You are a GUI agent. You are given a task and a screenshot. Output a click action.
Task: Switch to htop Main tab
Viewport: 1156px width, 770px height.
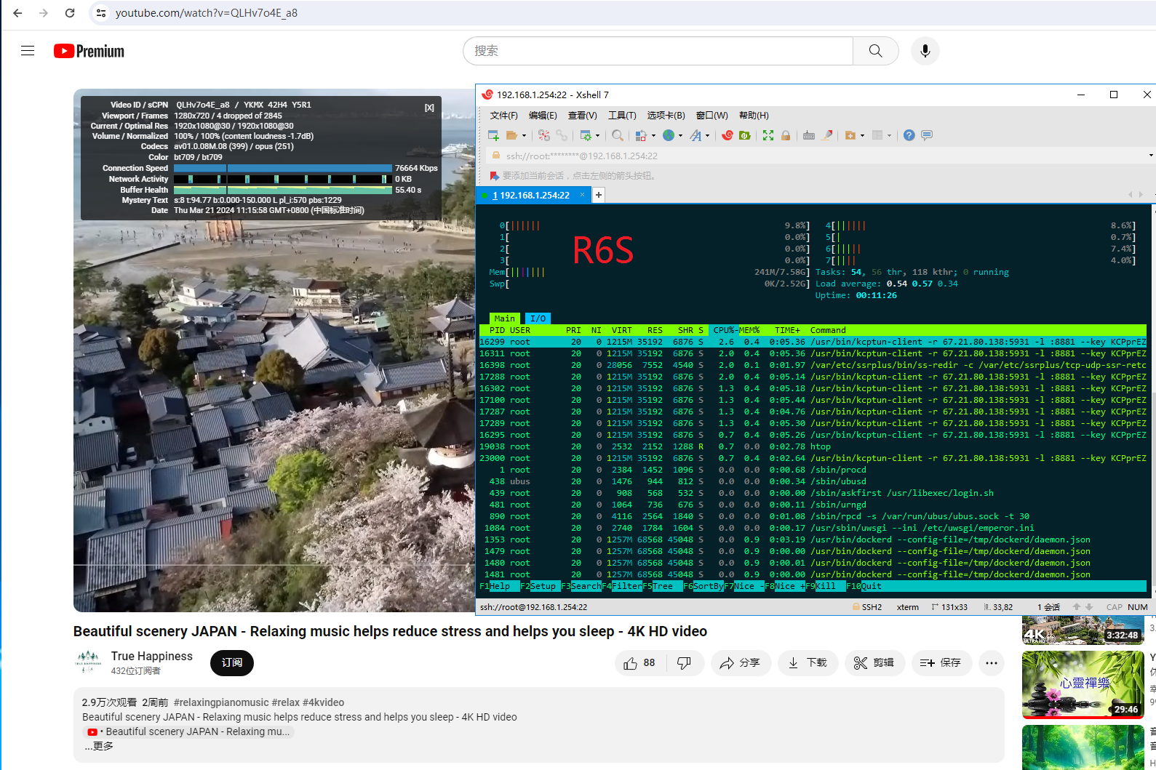(504, 318)
